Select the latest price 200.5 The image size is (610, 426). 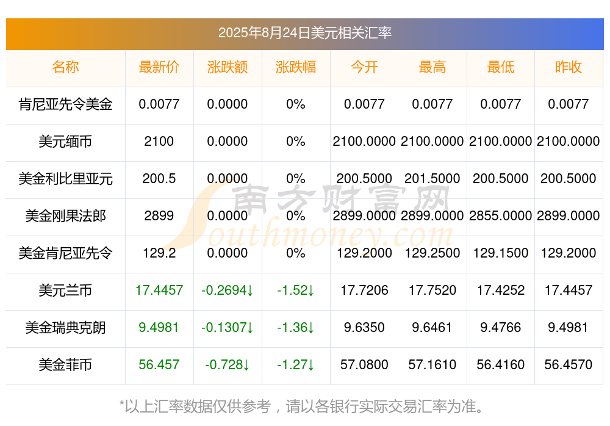(x=159, y=179)
